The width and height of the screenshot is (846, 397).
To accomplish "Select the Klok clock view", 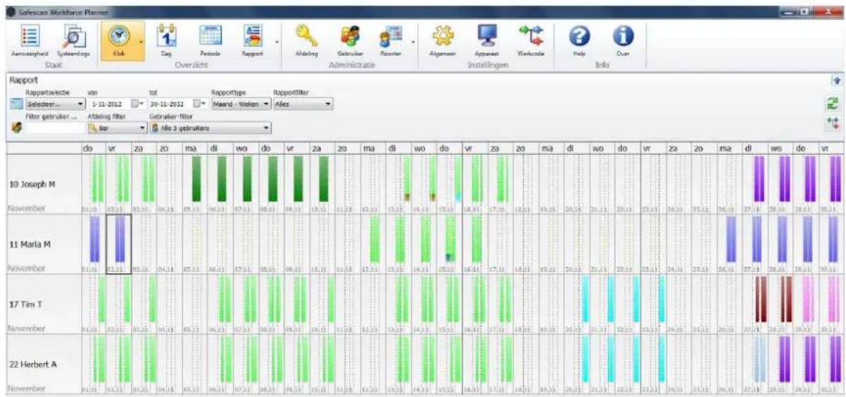I will (119, 42).
